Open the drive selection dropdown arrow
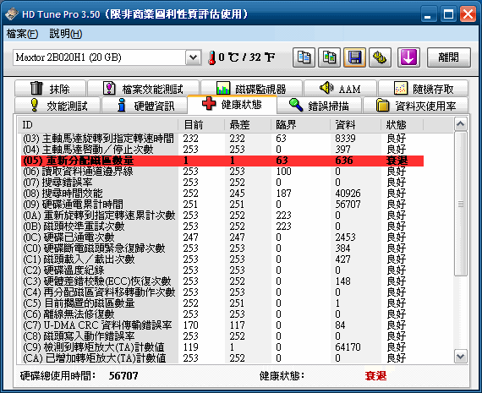Viewport: 482px width, 393px height. click(193, 57)
